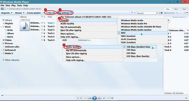
Task: Uncheck the Track 1 checkbox
Action: coord(42,23)
